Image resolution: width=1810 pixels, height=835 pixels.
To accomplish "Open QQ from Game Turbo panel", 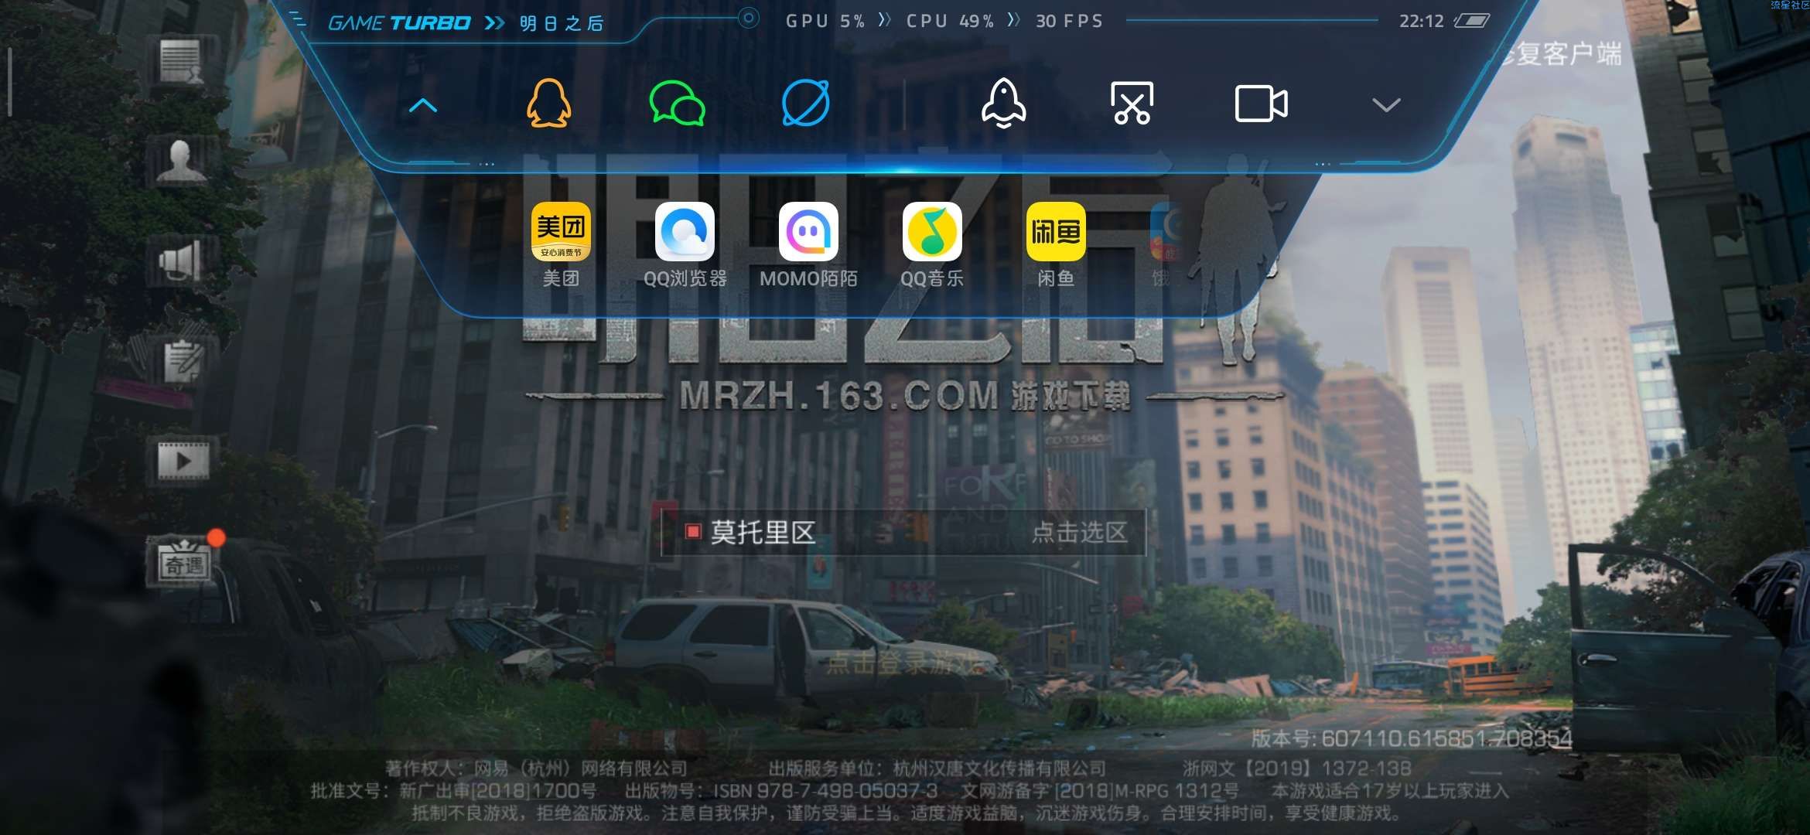I will [548, 104].
